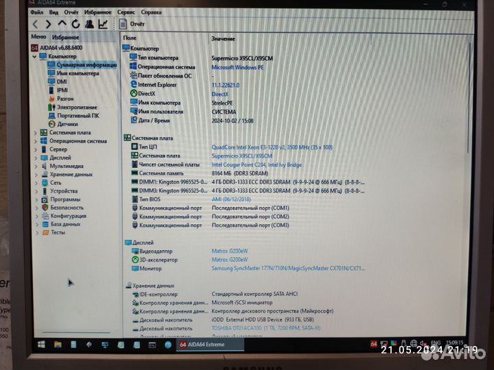
Task: Select the DIMM1: Kingston row
Action: [247, 182]
